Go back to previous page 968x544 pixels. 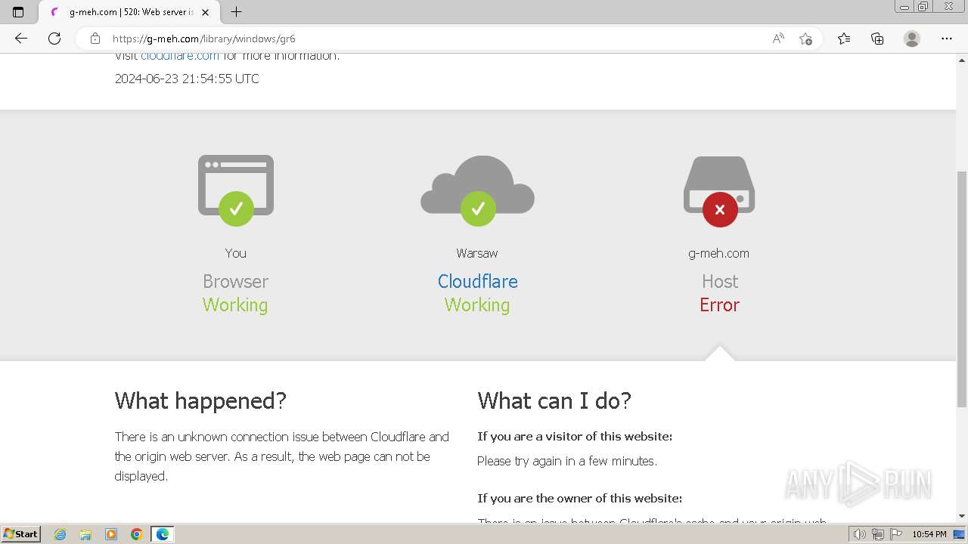(x=21, y=39)
